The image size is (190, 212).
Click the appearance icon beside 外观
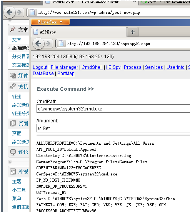(13, 172)
